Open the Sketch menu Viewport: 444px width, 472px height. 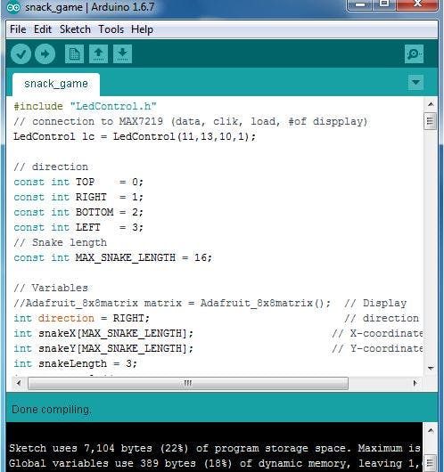click(x=75, y=29)
